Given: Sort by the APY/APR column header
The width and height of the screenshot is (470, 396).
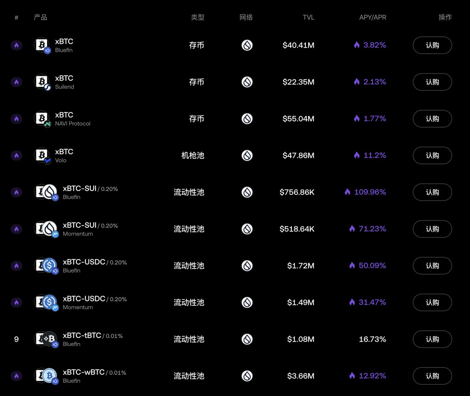Looking at the screenshot, I should 372,17.
